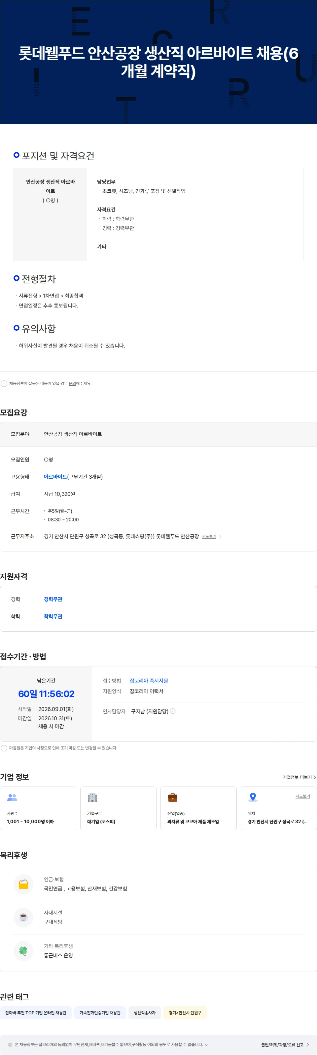The width and height of the screenshot is (317, 1055).
Task: Select tag 가족친화인증기업 채용관
Action: 100,1012
